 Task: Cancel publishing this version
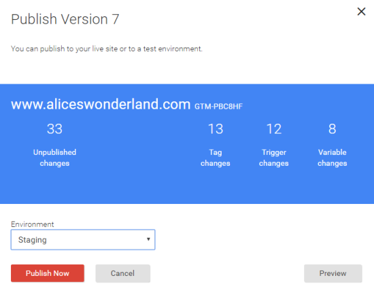pyautogui.click(x=123, y=273)
